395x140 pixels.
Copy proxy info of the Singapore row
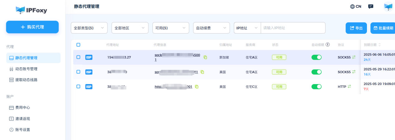(205, 57)
